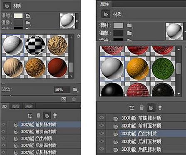
Task: Select the checkerboard material sphere
Action: [x=35, y=45]
